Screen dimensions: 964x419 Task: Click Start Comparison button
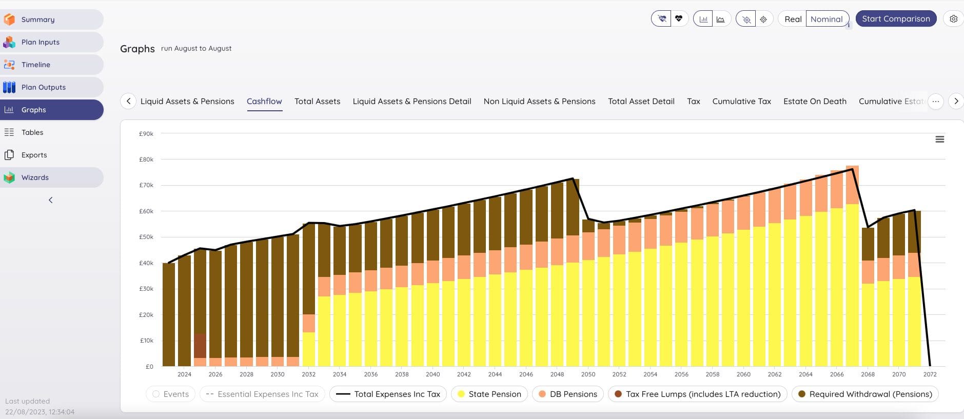[x=895, y=19]
